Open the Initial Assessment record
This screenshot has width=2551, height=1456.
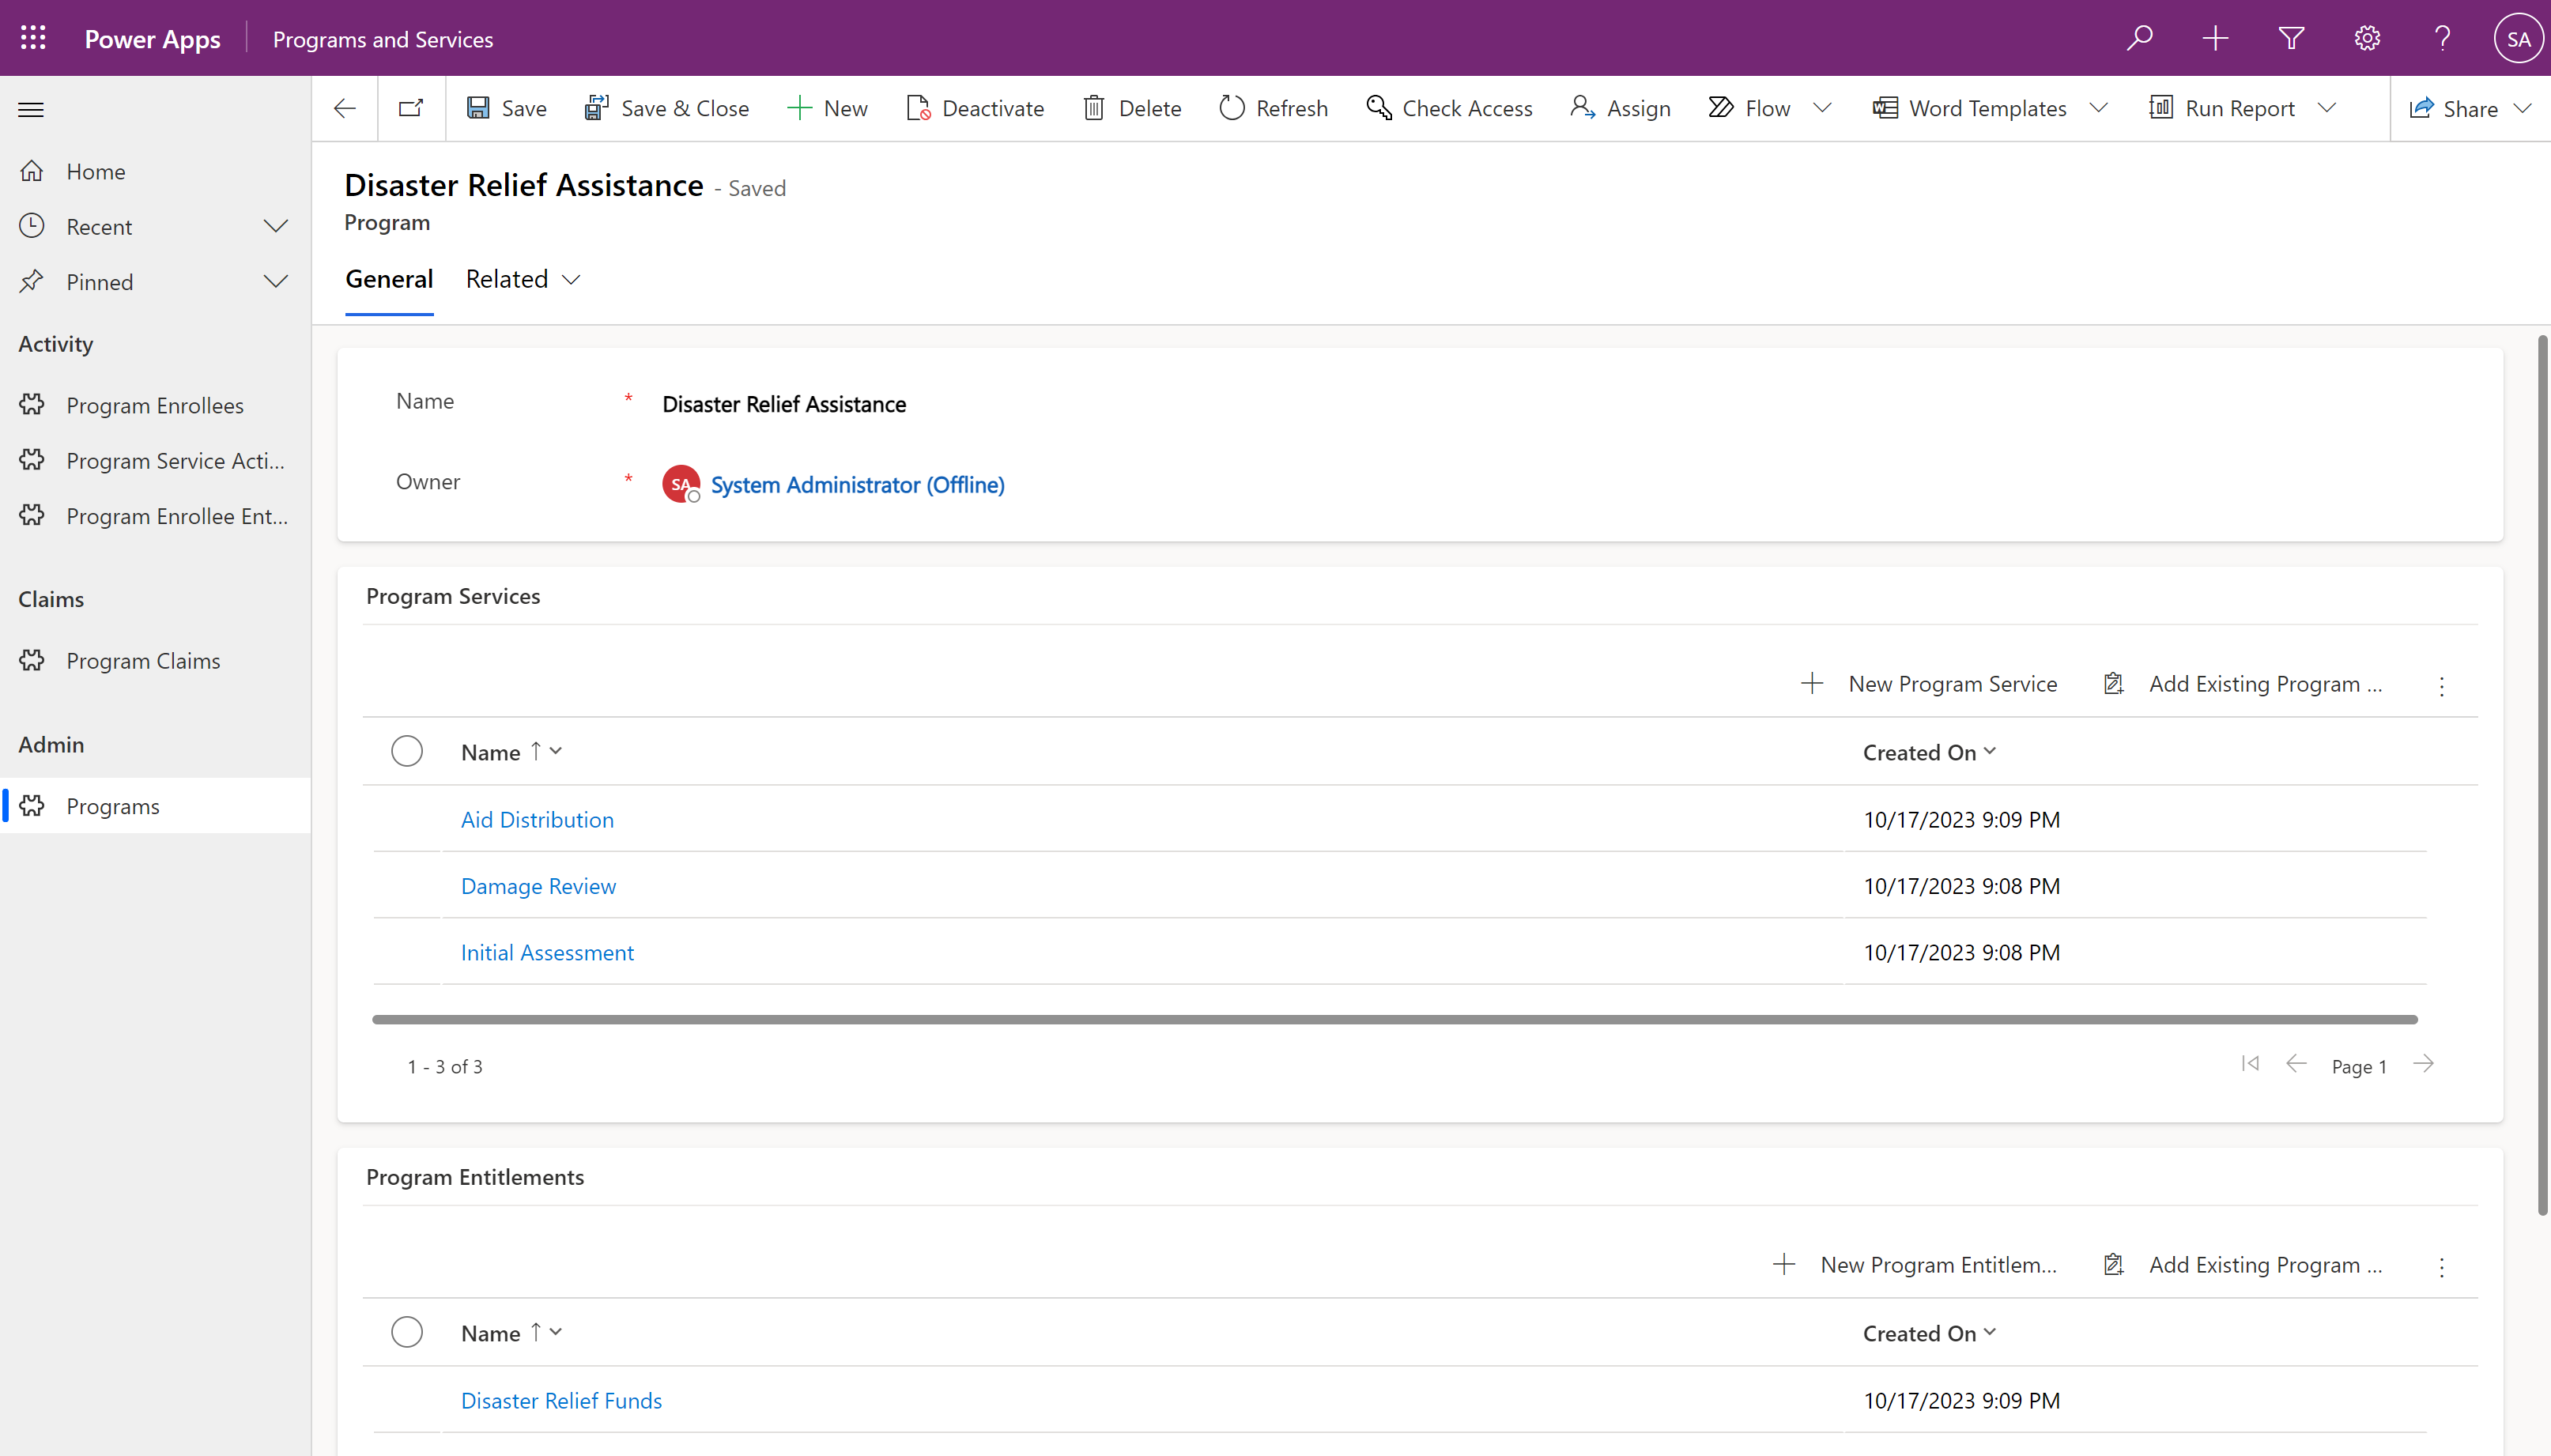tap(547, 952)
